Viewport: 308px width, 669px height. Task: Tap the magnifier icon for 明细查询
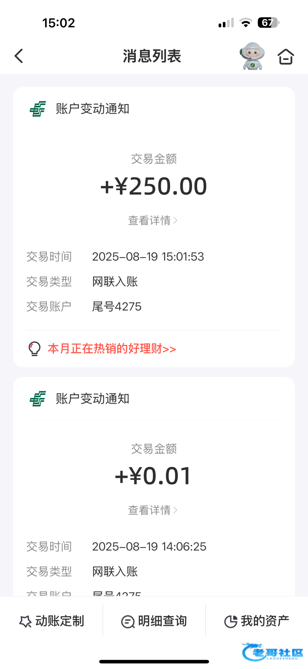pos(128,622)
